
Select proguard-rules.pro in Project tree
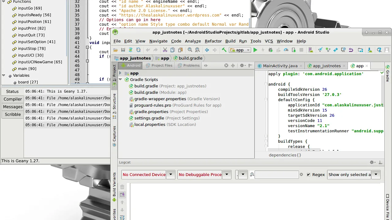coord(175,105)
